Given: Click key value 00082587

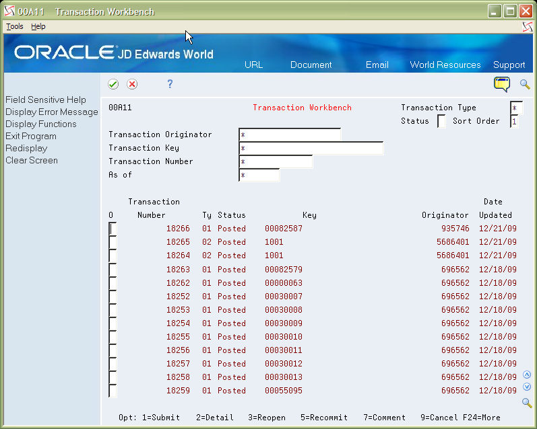Looking at the screenshot, I should pos(284,229).
